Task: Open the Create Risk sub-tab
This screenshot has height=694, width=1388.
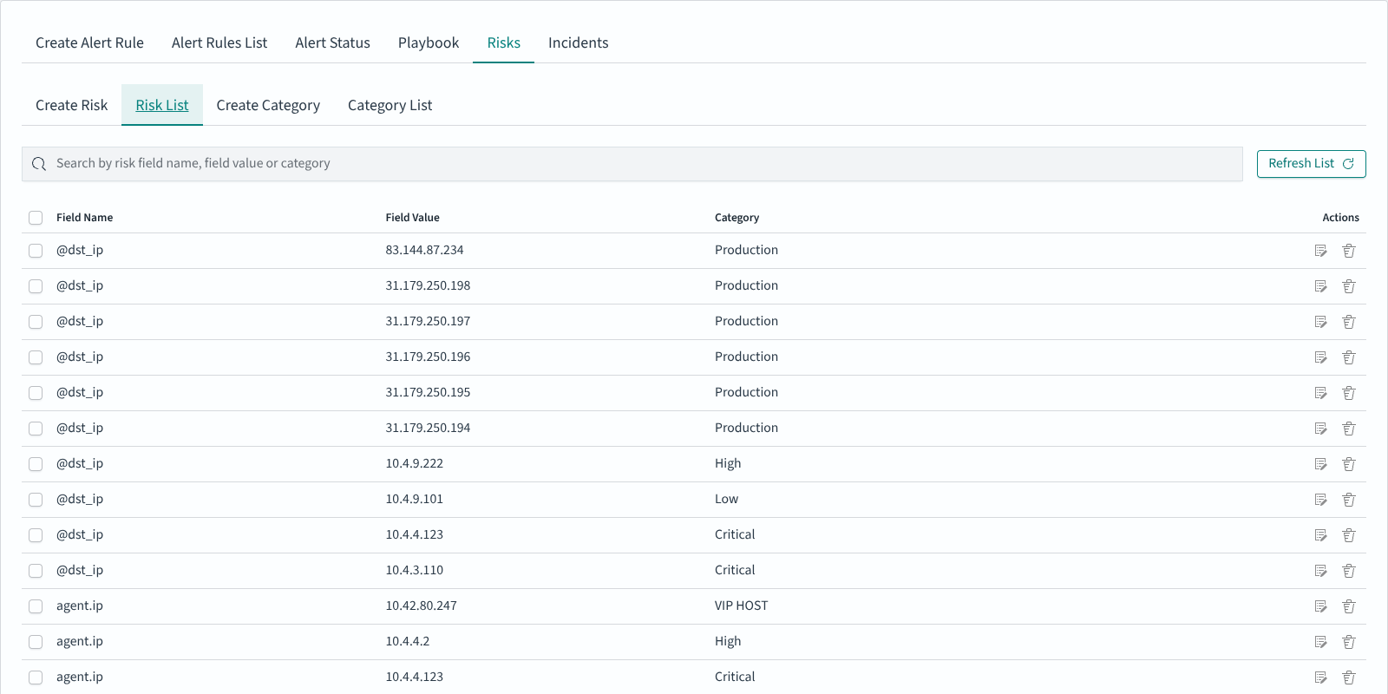Action: (71, 105)
